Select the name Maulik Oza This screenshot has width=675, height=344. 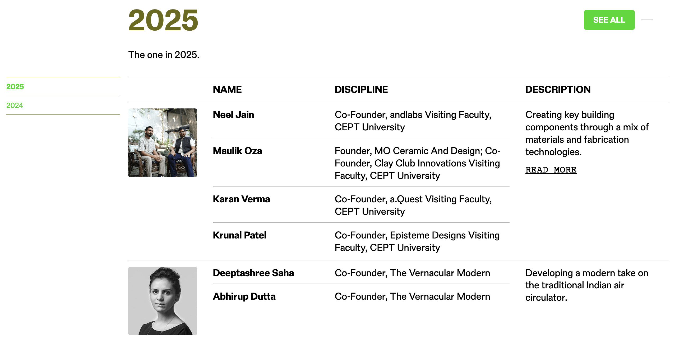click(237, 151)
